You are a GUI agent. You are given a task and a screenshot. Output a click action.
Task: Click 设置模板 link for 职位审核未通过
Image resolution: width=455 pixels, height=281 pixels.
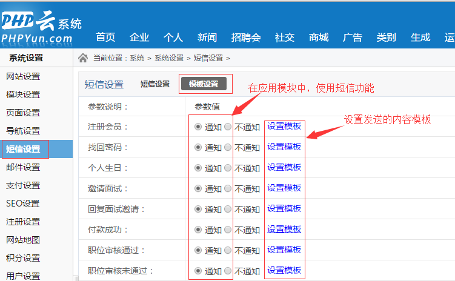click(284, 270)
